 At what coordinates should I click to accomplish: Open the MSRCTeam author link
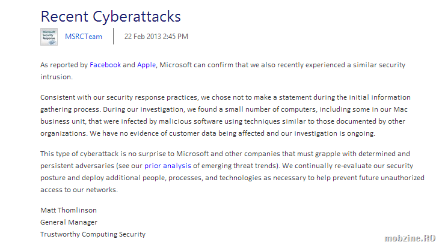[83, 37]
